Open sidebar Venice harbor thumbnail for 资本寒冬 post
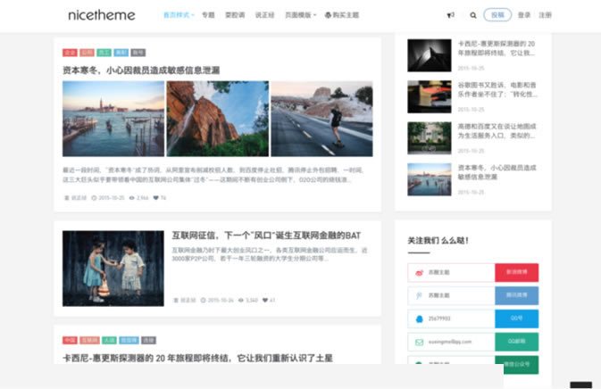The width and height of the screenshot is (601, 389). tap(430, 179)
